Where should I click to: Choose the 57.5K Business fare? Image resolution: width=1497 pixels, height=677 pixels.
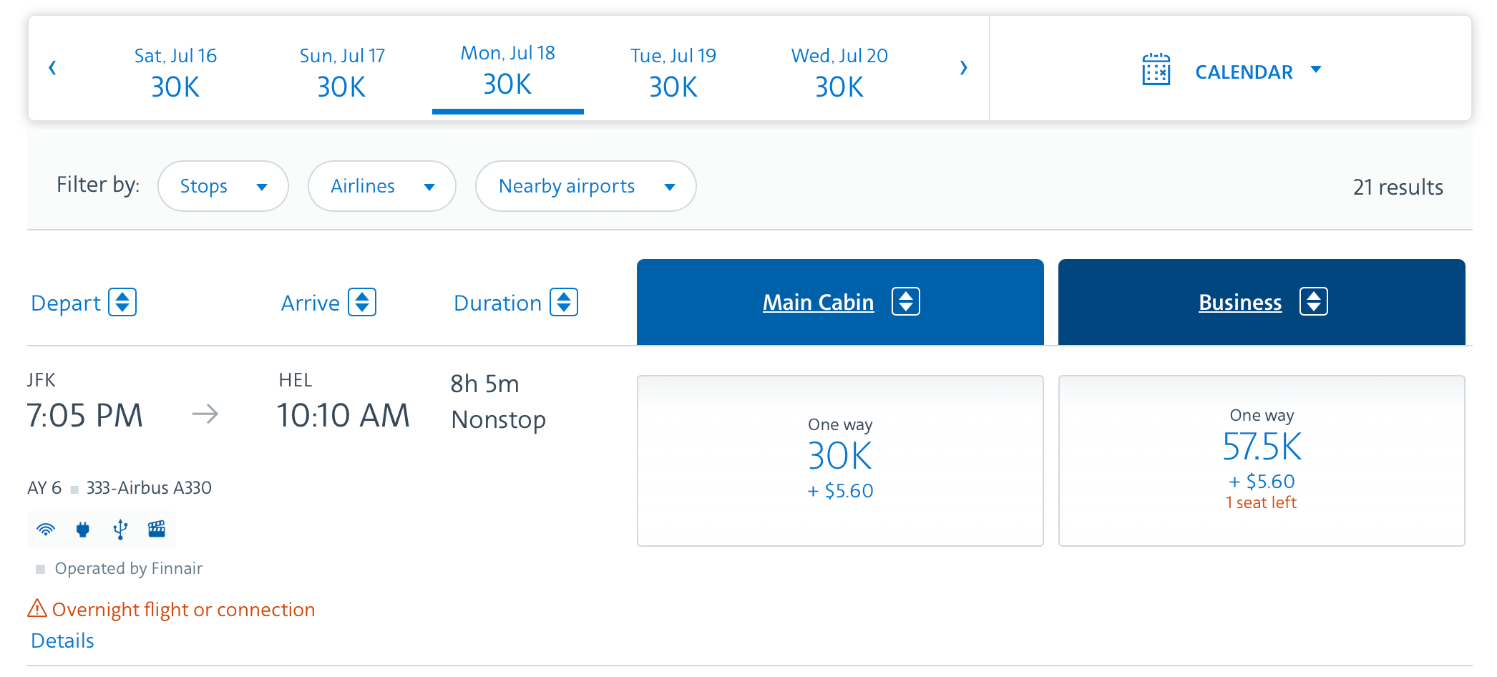1261,460
